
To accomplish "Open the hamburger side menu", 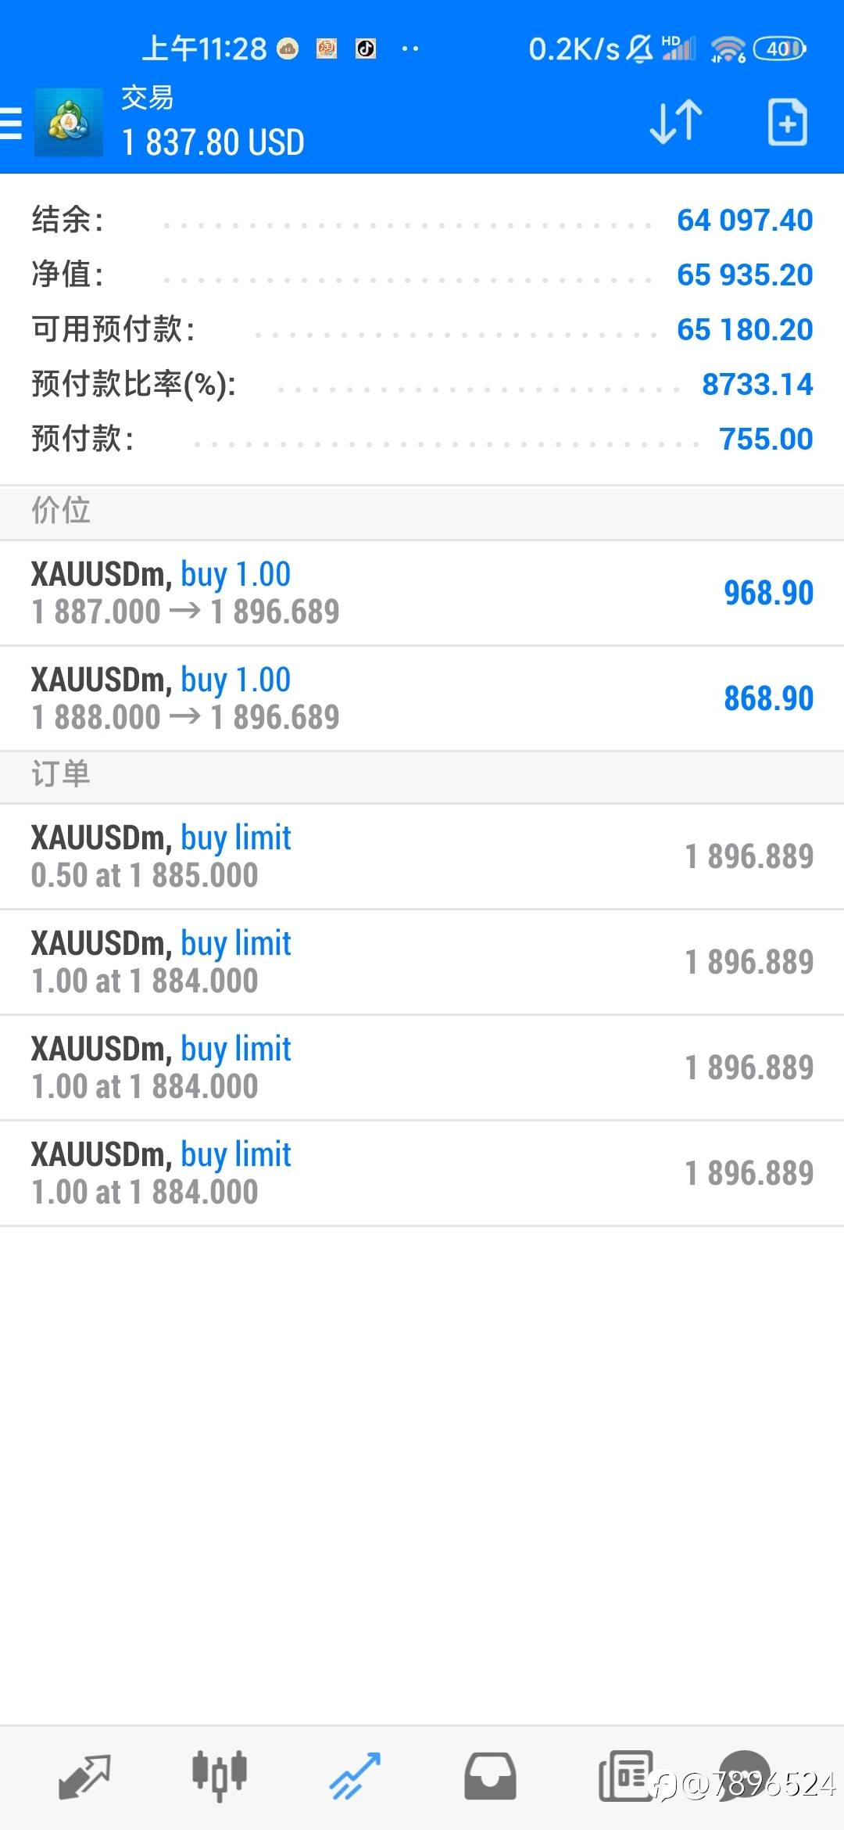I will pos(11,124).
